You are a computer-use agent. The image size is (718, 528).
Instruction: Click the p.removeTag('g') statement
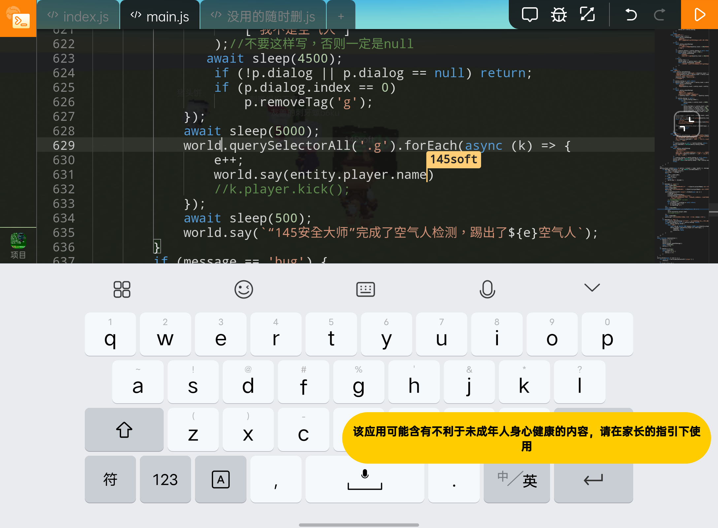pyautogui.click(x=309, y=102)
